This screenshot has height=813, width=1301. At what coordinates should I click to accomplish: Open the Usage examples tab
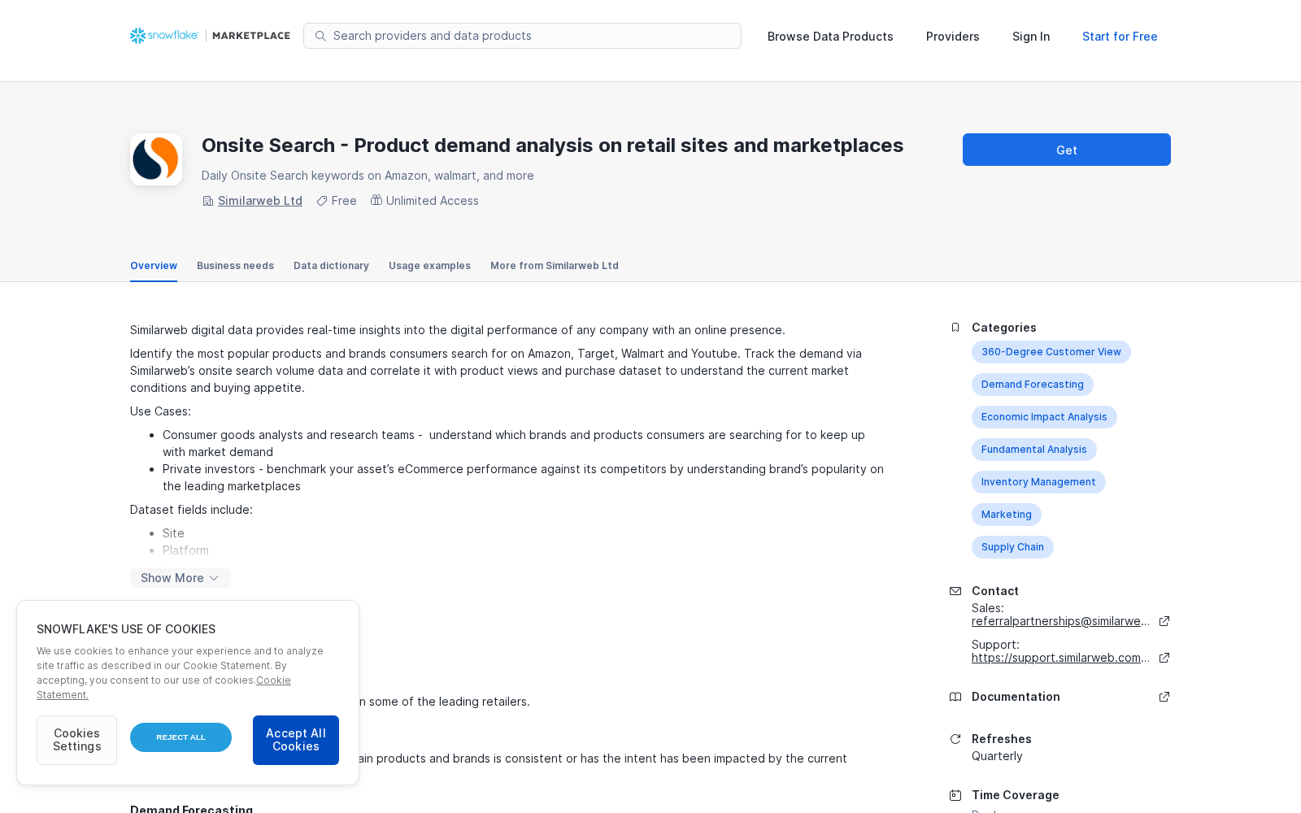point(429,266)
